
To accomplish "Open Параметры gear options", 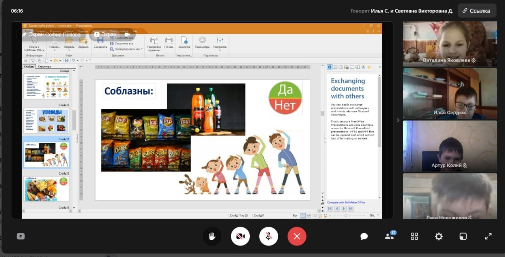I will (x=202, y=42).
